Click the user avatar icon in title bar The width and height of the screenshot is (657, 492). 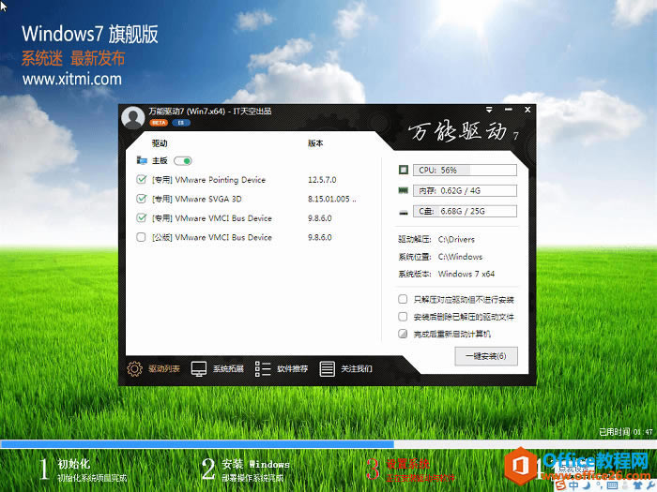pos(133,117)
